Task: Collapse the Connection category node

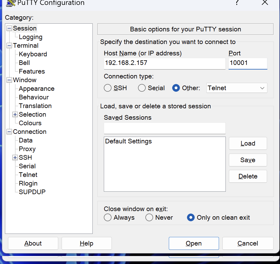Action: 9,132
